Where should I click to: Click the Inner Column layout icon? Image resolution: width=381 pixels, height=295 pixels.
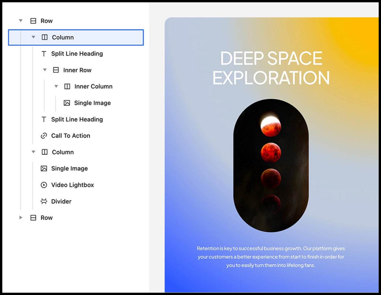pos(67,86)
